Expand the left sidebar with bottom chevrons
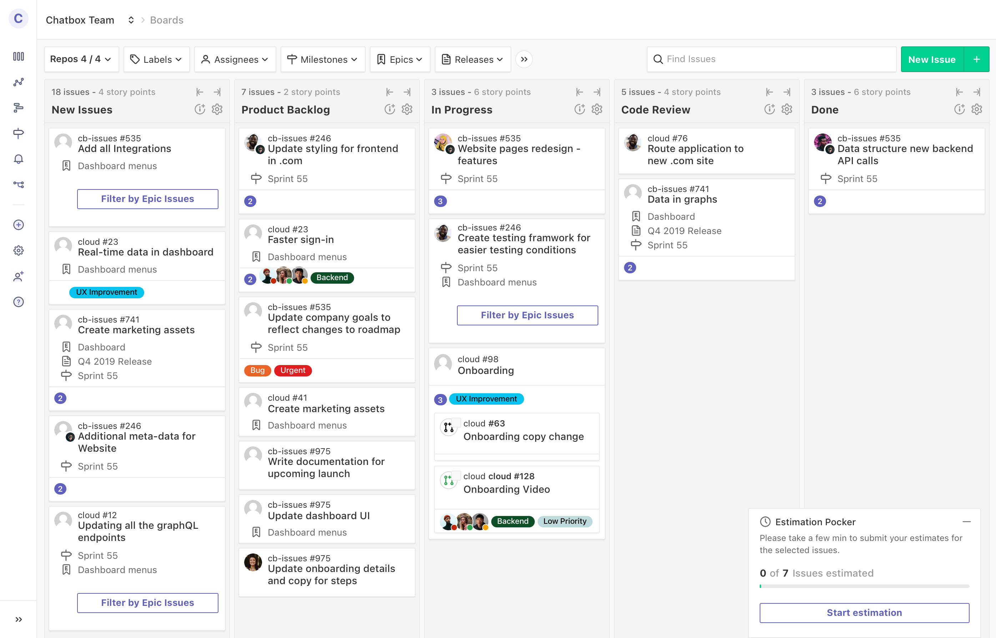Viewport: 996px width, 638px height. click(x=18, y=619)
